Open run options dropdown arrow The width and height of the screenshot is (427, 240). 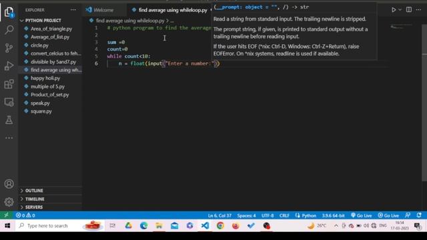(x=400, y=10)
